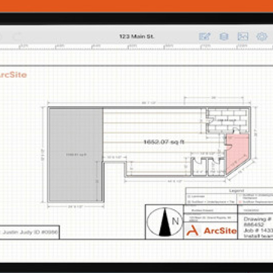Select the ArcSite logo in title block
273x273 pixels.
tap(212, 231)
